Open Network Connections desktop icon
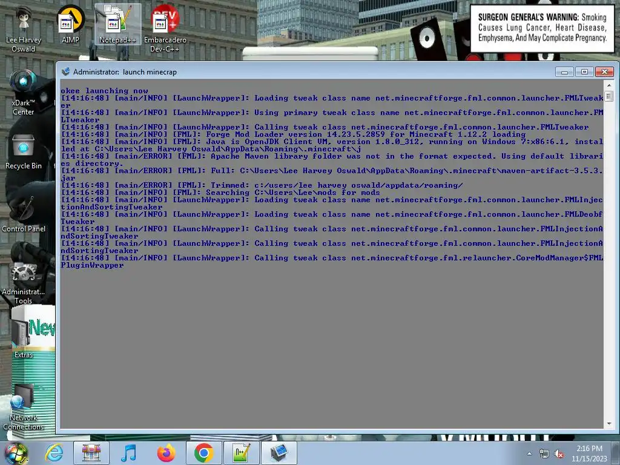 24,407
